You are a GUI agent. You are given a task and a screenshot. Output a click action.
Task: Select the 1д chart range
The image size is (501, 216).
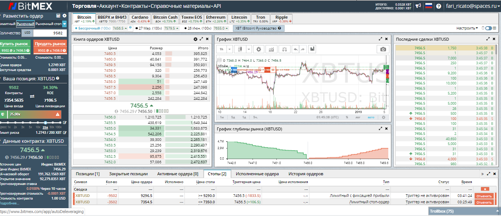[x=244, y=117]
